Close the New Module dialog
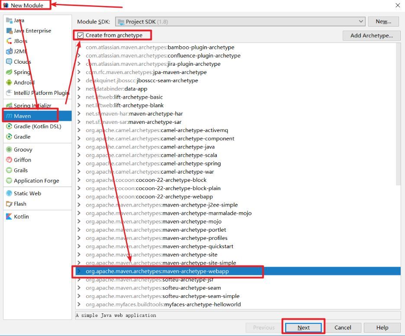Image resolution: width=405 pixels, height=336 pixels. 398,5
